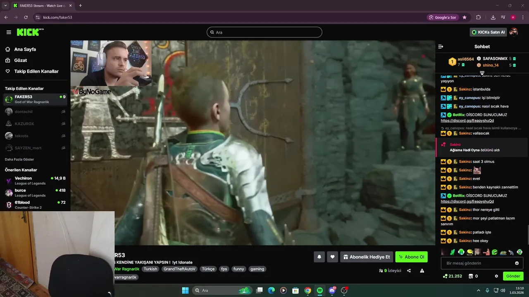The image size is (529, 297).
Task: Reload the page
Action: click(x=26, y=17)
